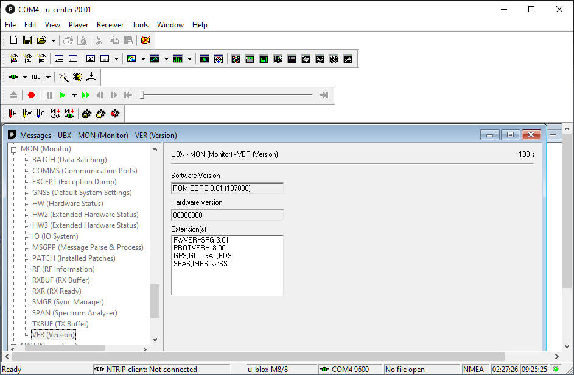Click the Eject player button
The image size is (574, 375).
point(13,95)
